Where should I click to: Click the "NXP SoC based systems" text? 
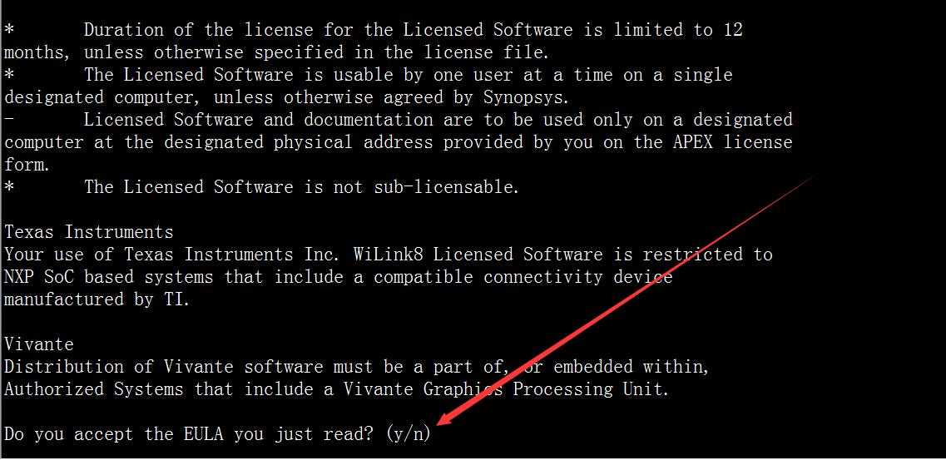click(x=109, y=277)
